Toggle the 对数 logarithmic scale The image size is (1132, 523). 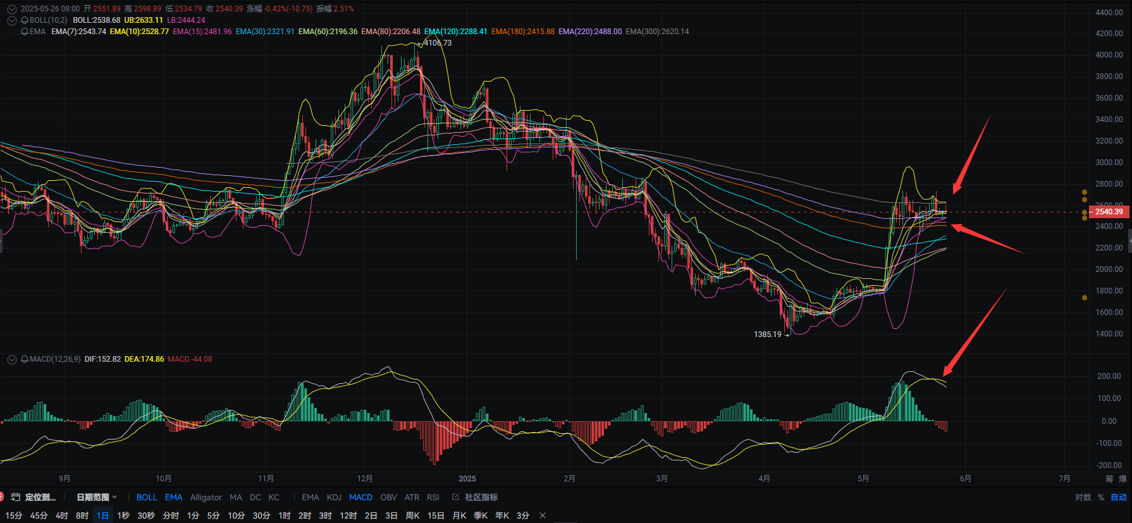point(1083,497)
